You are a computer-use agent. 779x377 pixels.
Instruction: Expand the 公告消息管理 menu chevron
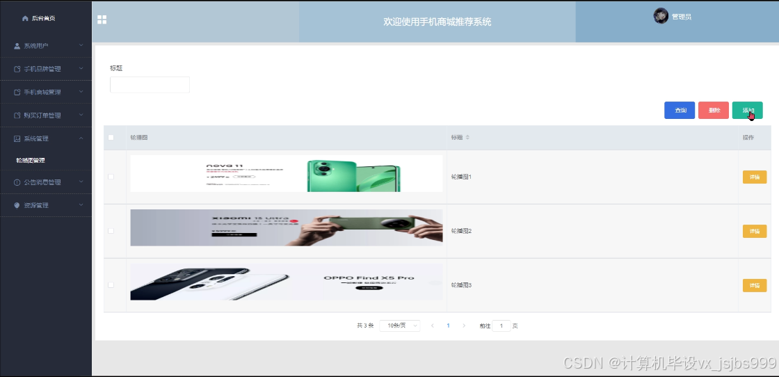tap(81, 182)
